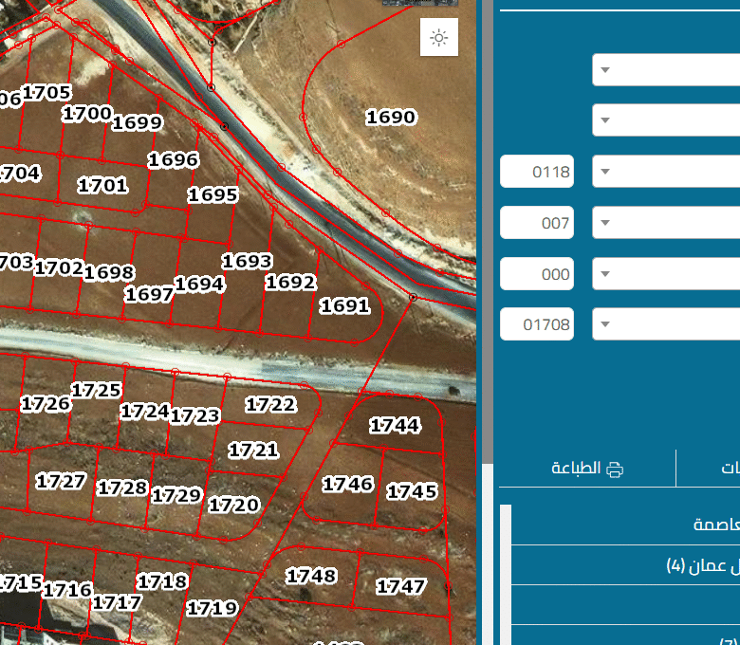Expand the second dropdown from the top
The height and width of the screenshot is (645, 740).
666,120
